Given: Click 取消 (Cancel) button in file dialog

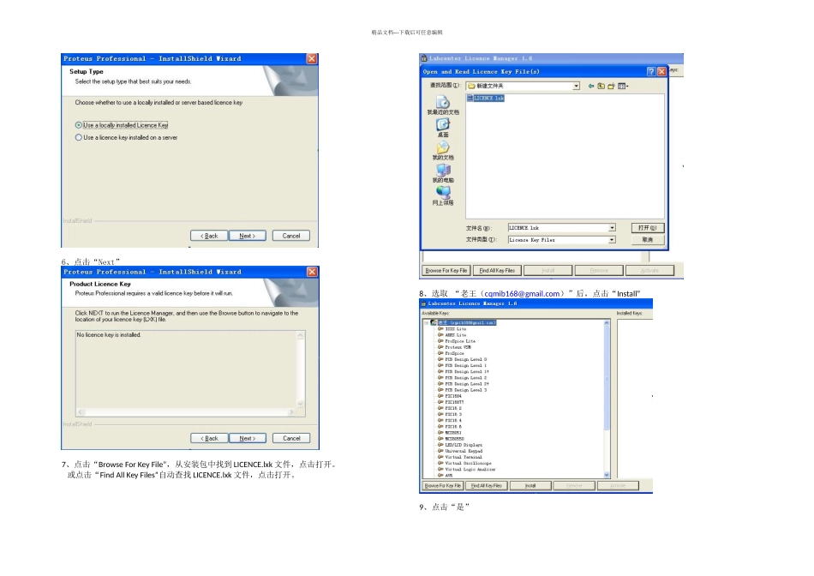Looking at the screenshot, I should click(x=648, y=239).
